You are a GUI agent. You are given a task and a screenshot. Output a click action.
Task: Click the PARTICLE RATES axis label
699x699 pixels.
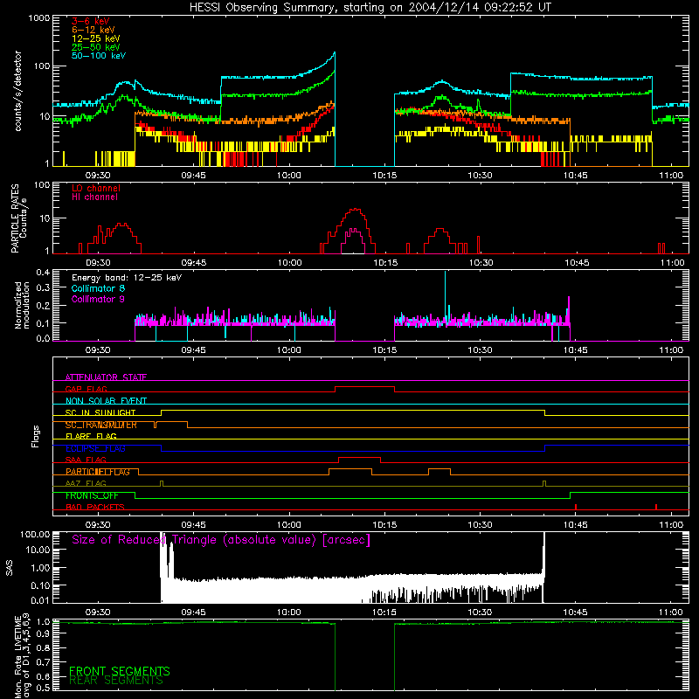pos(15,218)
